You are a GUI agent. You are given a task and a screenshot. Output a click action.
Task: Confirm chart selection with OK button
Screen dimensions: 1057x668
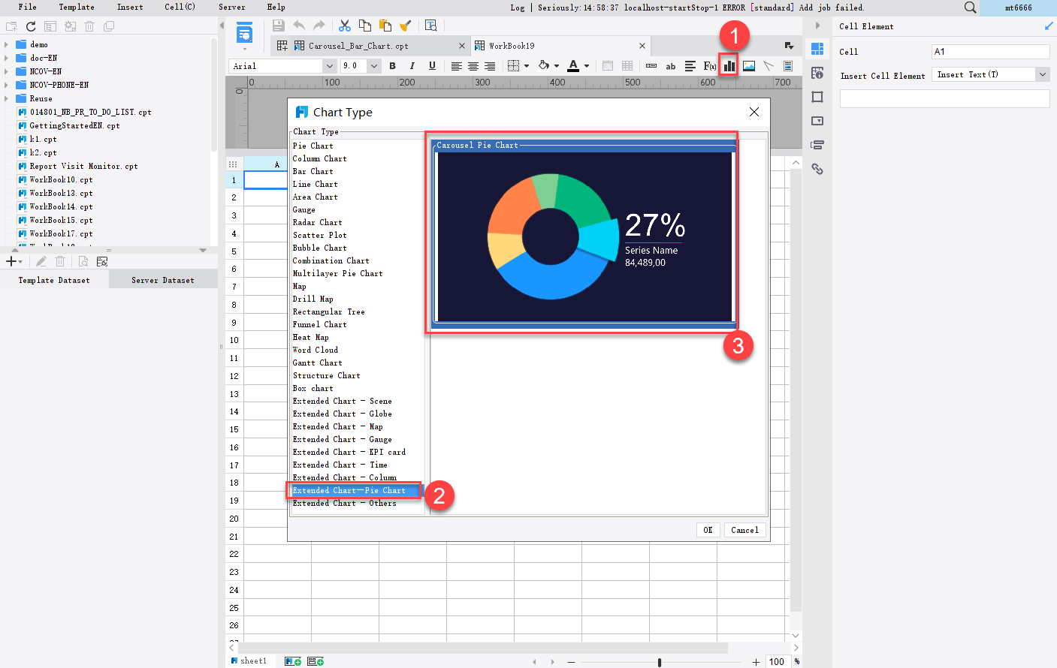click(707, 529)
